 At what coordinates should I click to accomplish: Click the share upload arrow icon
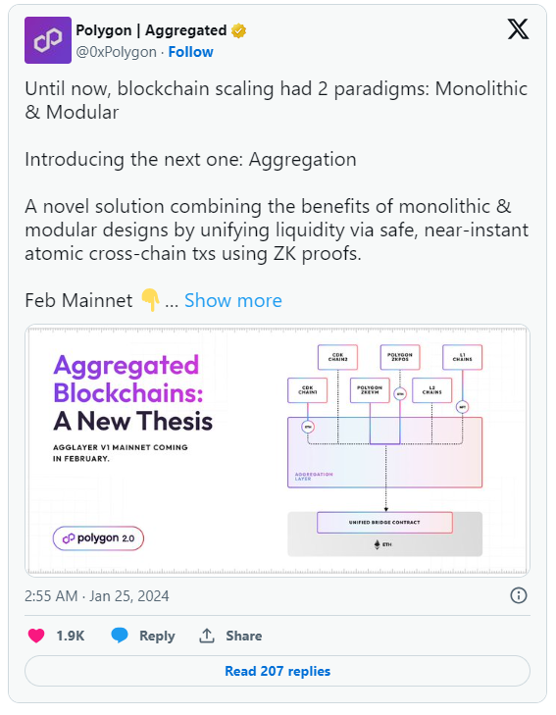click(x=207, y=636)
